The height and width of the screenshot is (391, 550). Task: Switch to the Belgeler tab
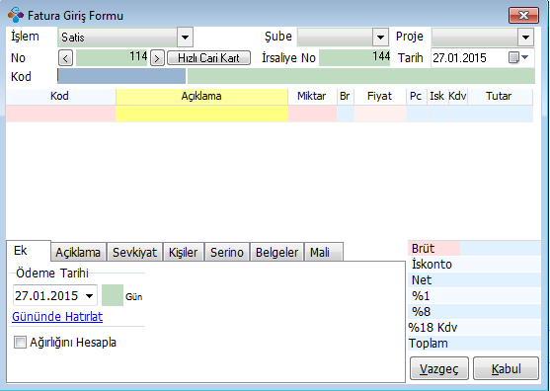point(276,252)
